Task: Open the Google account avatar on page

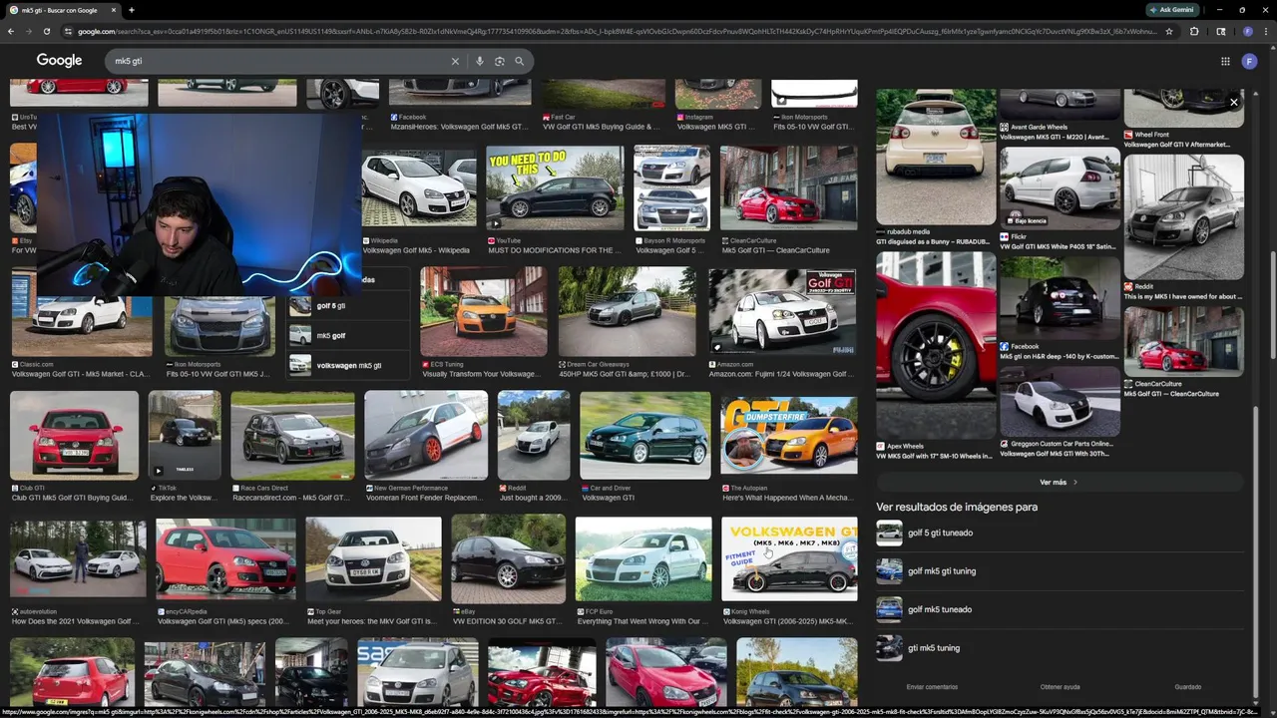Action: coord(1249,61)
